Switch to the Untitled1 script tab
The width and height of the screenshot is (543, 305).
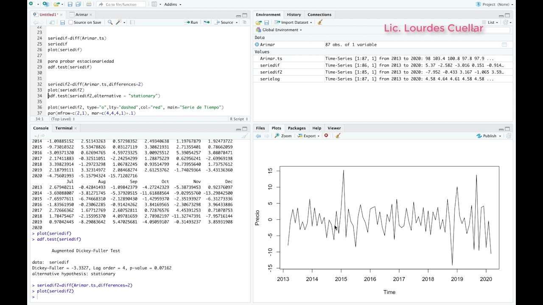tap(48, 14)
